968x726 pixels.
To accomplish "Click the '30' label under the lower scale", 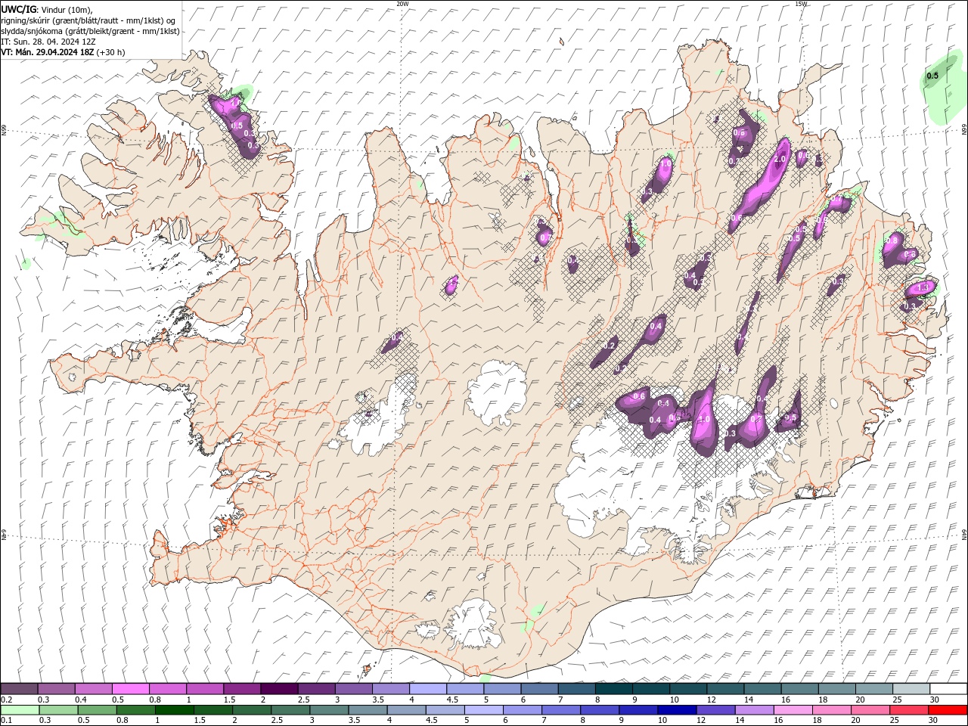I will point(932,721).
